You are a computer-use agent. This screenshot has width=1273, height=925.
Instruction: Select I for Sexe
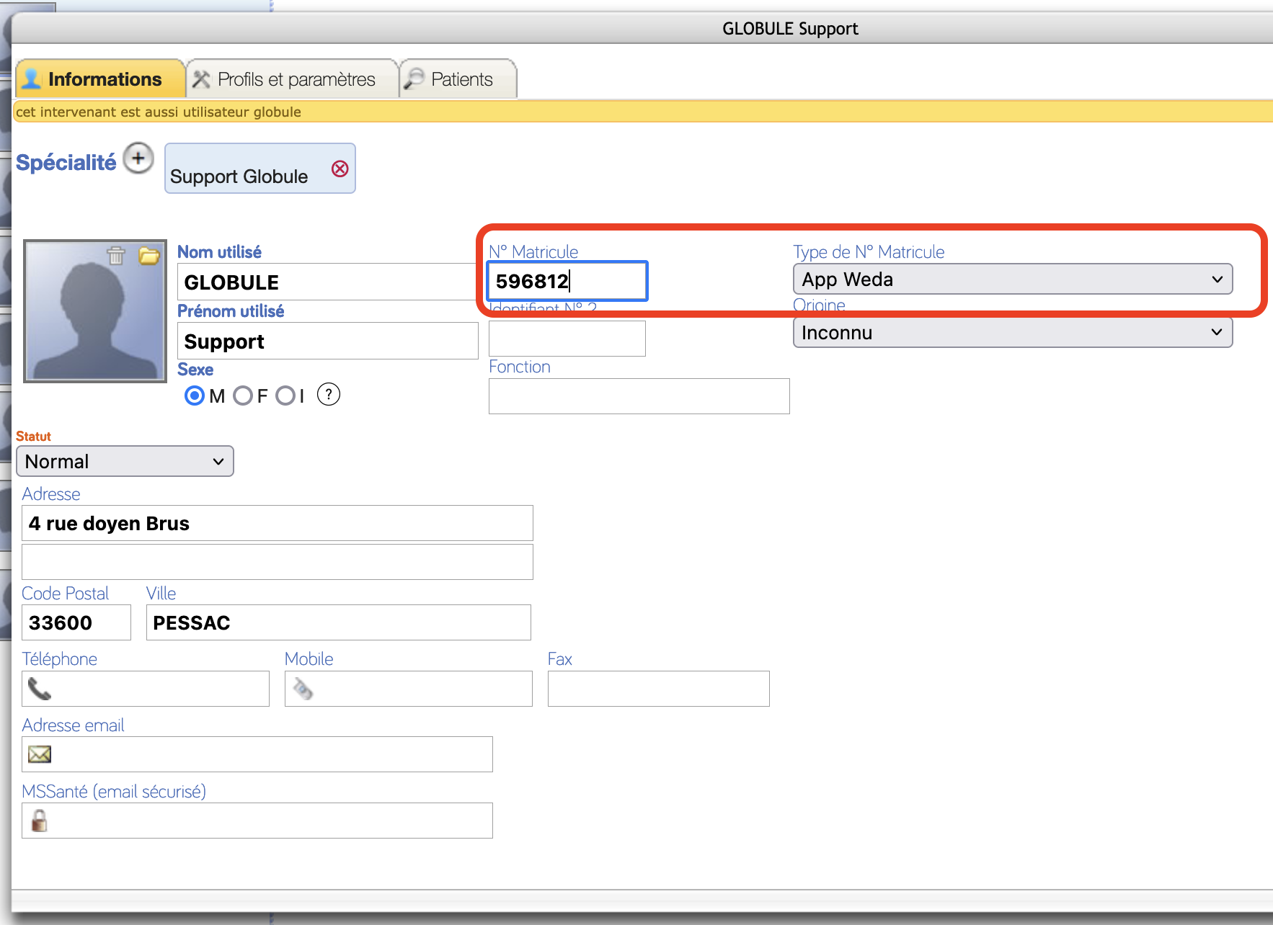tap(285, 396)
